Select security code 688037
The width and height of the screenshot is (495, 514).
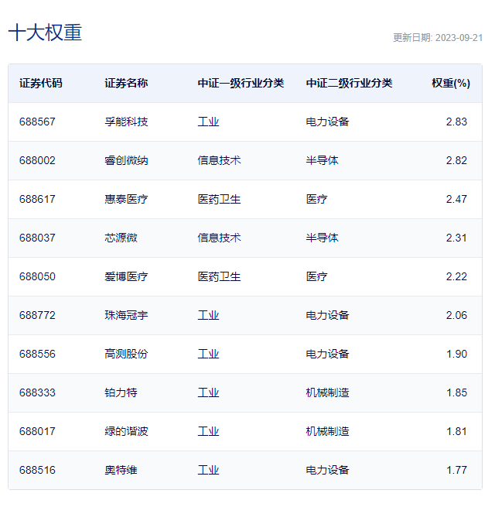[x=37, y=238]
